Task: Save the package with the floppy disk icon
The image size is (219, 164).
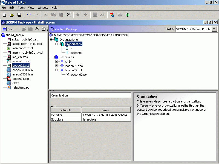Action: point(19,15)
